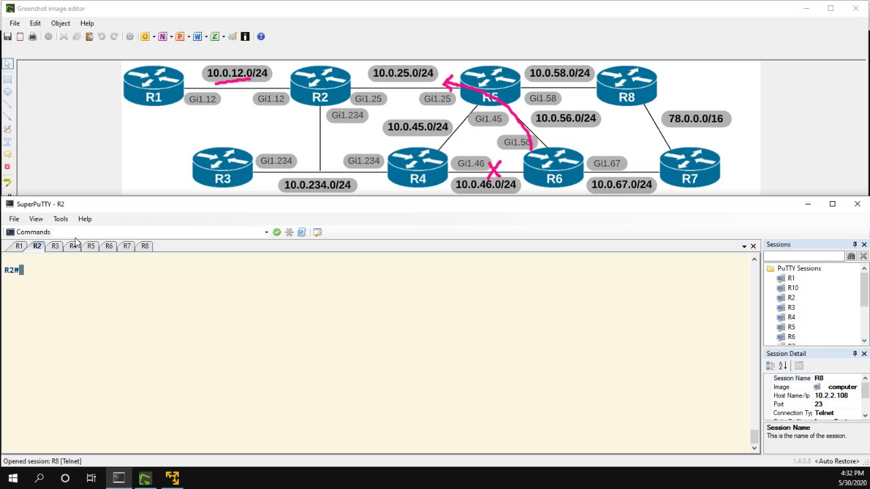Export to Word from Greenshot toolbar
870x489 pixels.
pyautogui.click(x=198, y=37)
